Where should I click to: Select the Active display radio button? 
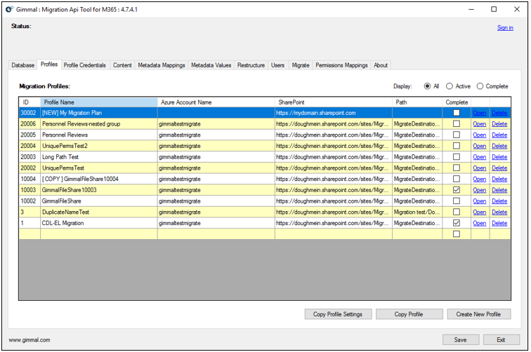[x=450, y=86]
